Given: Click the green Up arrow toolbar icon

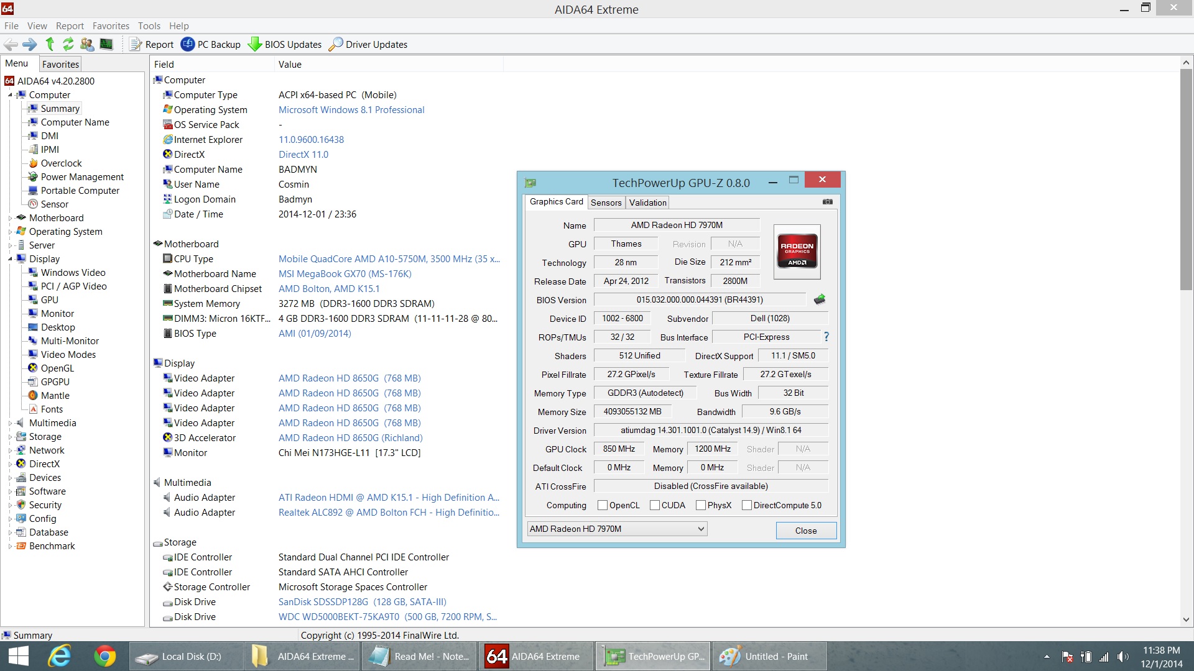Looking at the screenshot, I should pyautogui.click(x=50, y=44).
